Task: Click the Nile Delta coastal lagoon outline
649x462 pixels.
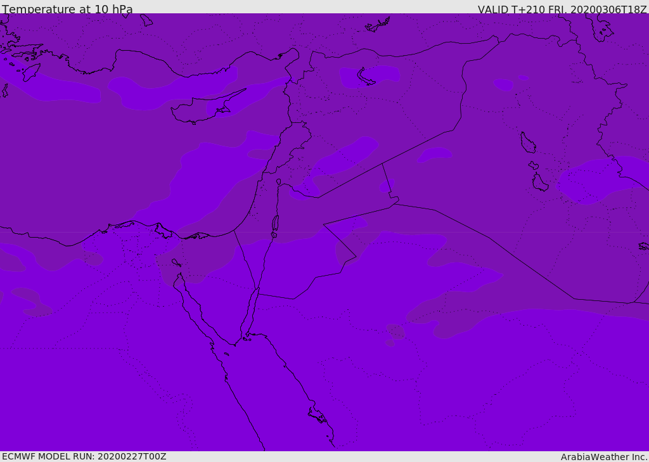Action: pos(163,231)
